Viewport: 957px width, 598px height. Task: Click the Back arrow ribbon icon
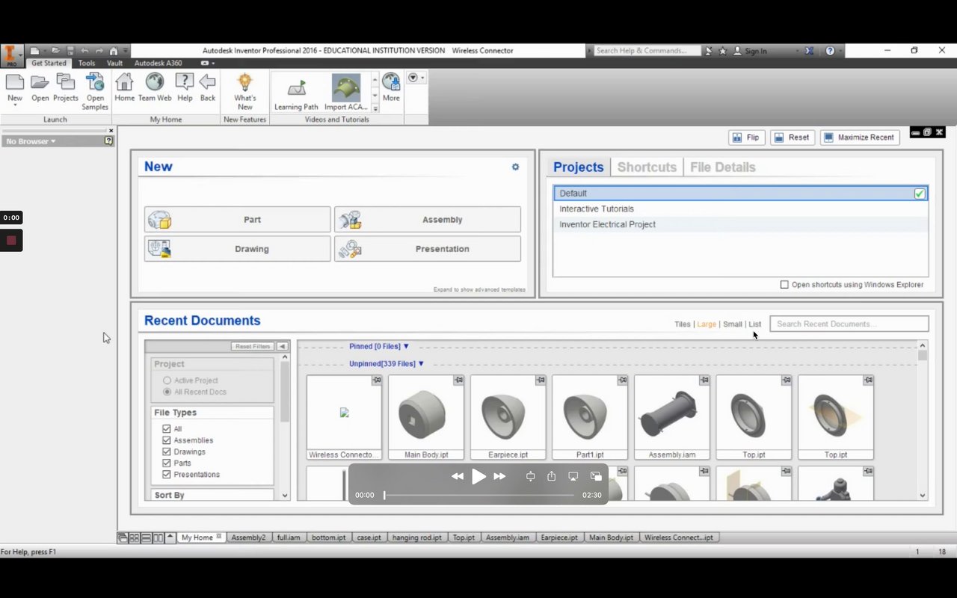(x=207, y=82)
